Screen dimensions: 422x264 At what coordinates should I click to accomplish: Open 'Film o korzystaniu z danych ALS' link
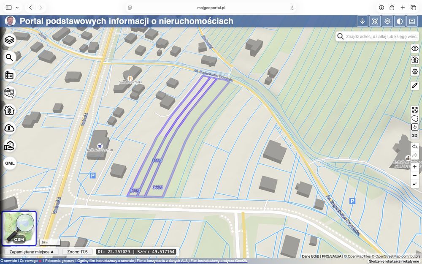tap(162, 261)
